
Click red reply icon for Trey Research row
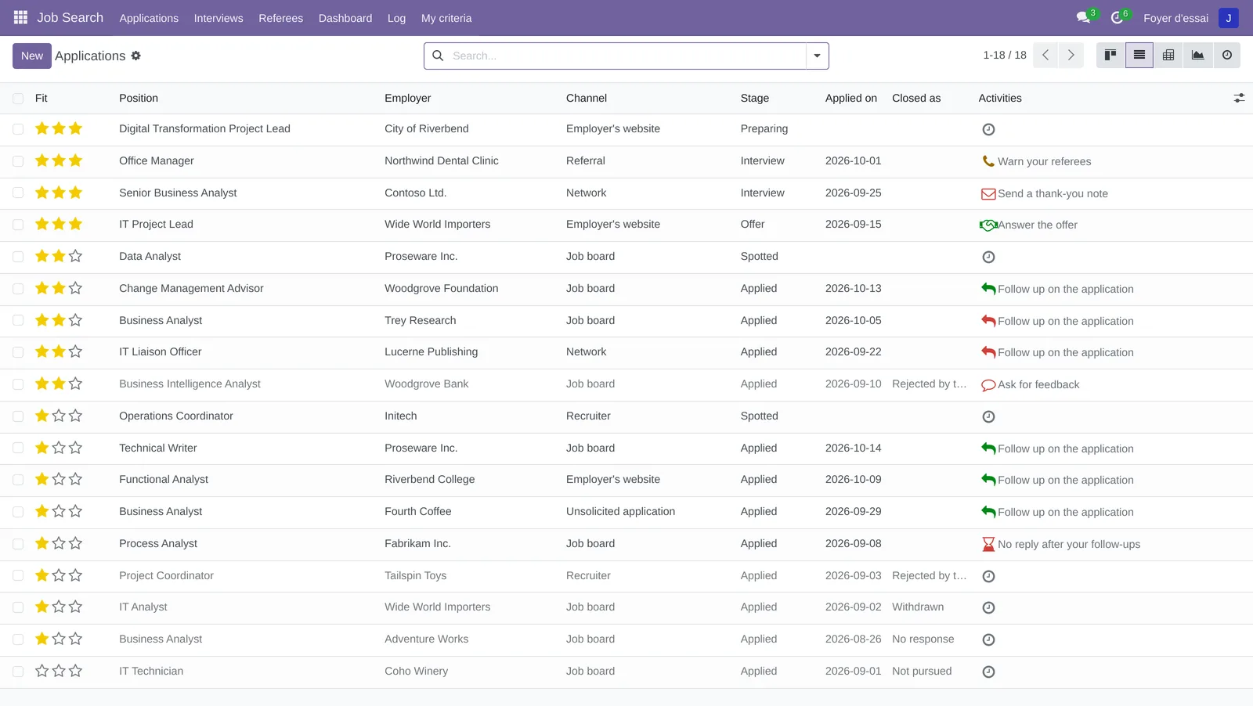988,321
